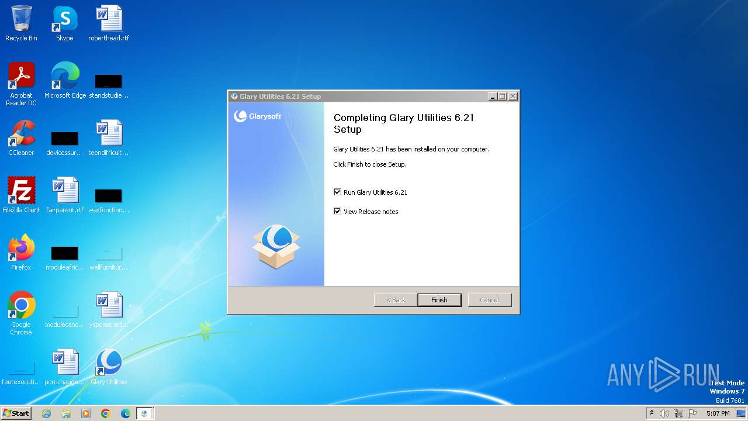Click the Start button
The height and width of the screenshot is (421, 748).
pyautogui.click(x=16, y=413)
